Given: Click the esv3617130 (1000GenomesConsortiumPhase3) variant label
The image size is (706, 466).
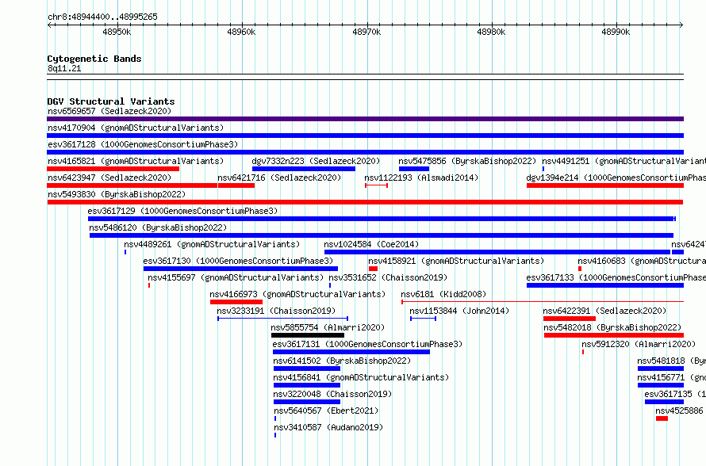Looking at the screenshot, I should (x=238, y=261).
